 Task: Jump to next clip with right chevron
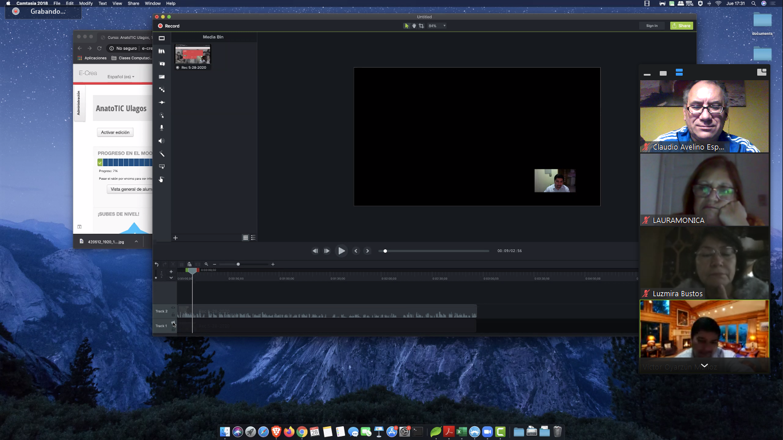pyautogui.click(x=367, y=251)
